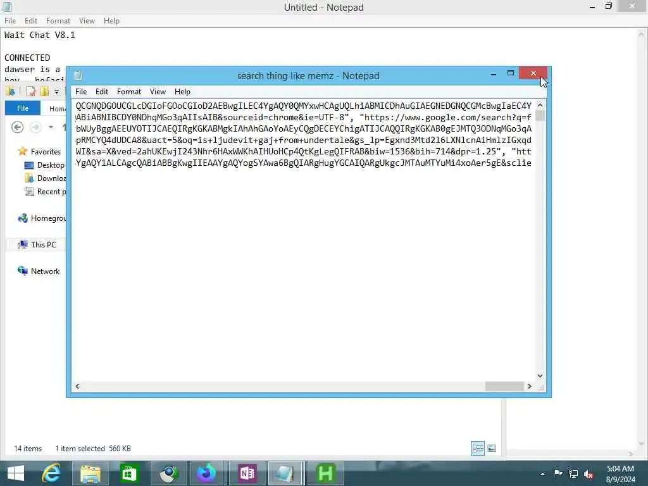The height and width of the screenshot is (486, 648).
Task: Click left arrow of front Notepad horizontal scrollbar
Action: pos(77,387)
